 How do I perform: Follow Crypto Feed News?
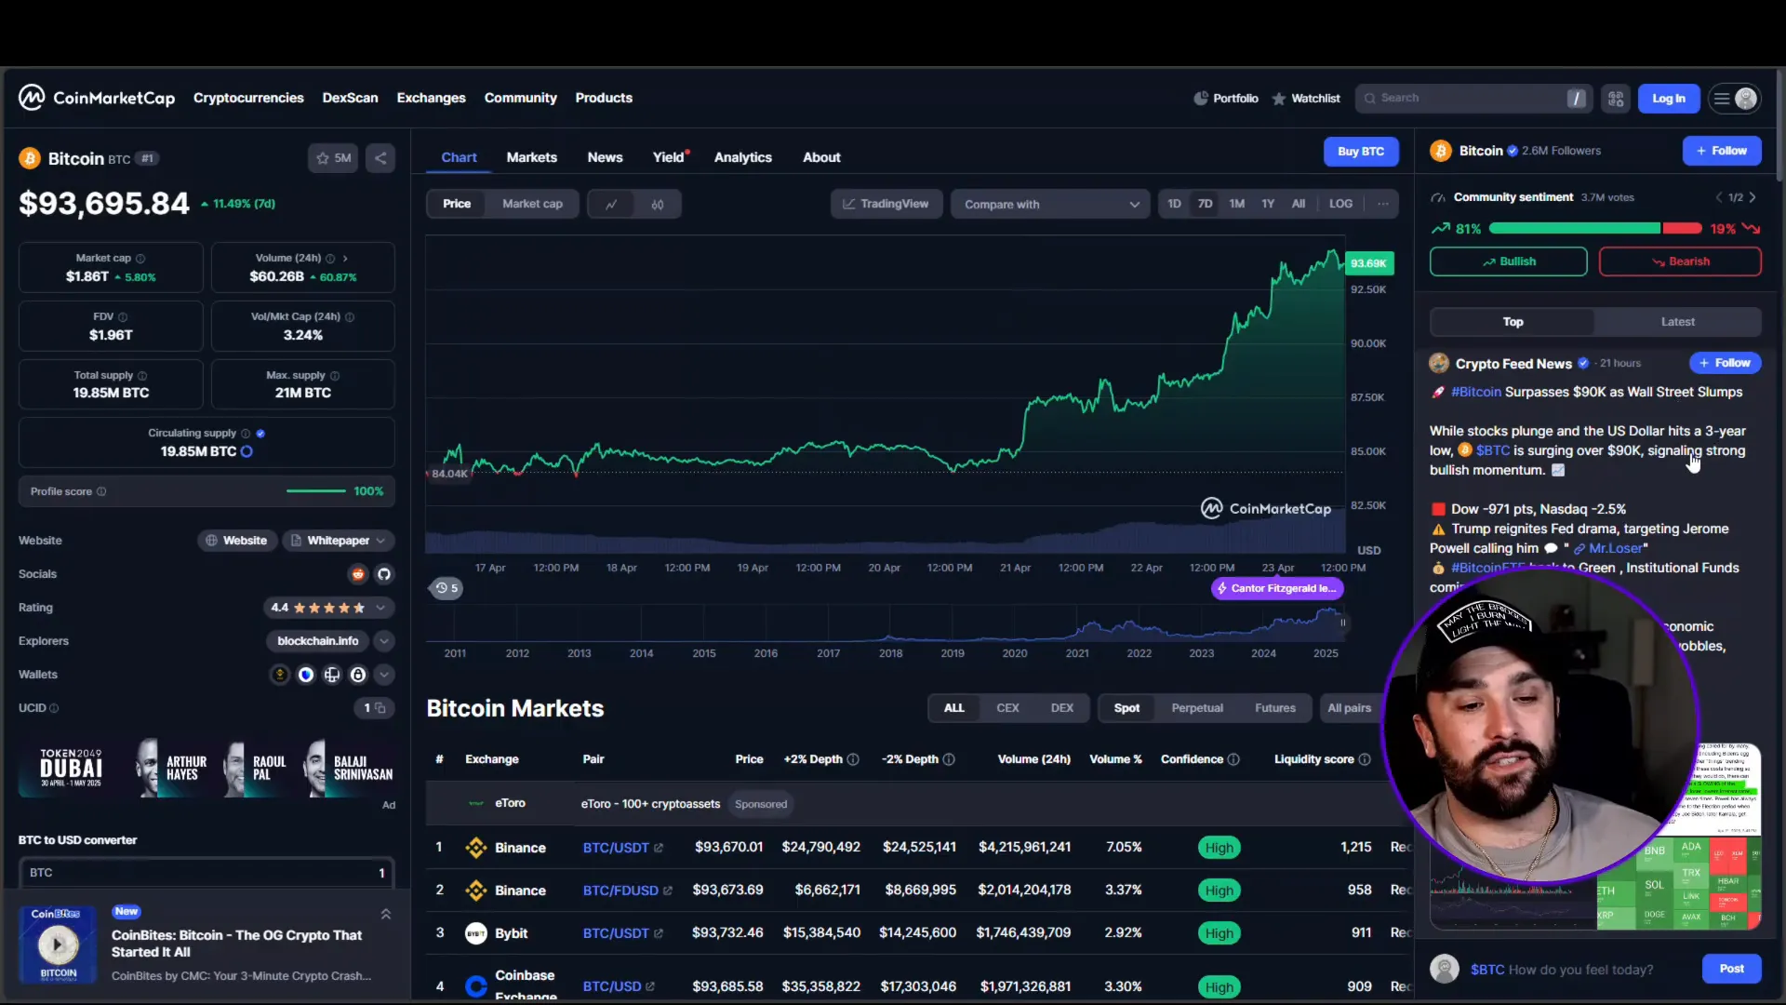point(1725,363)
